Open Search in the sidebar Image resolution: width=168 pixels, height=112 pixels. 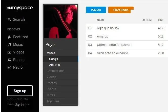[x=19, y=20]
